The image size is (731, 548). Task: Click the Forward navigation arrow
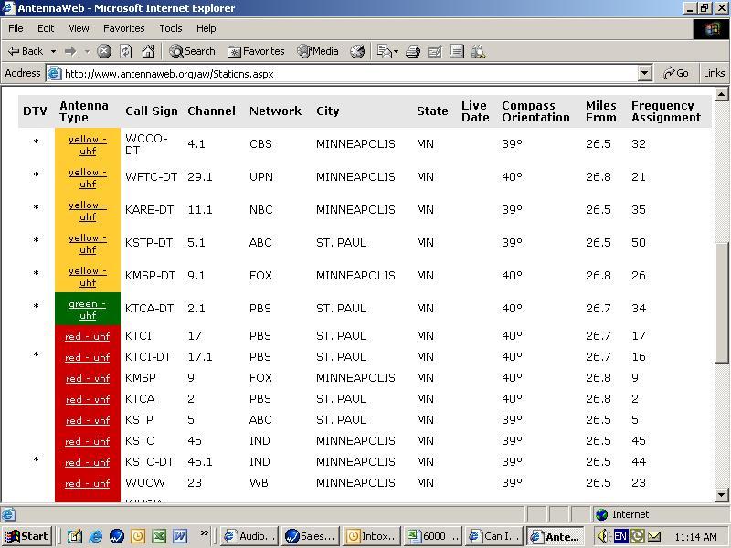coord(70,51)
